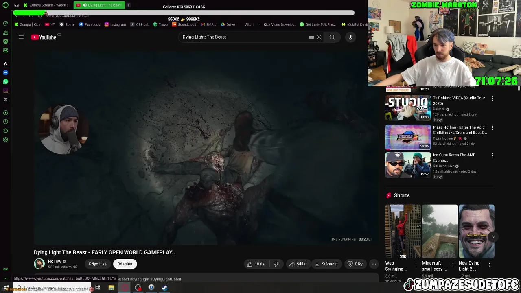
Task: Open the Minecraft short thumbnail
Action: (x=440, y=231)
